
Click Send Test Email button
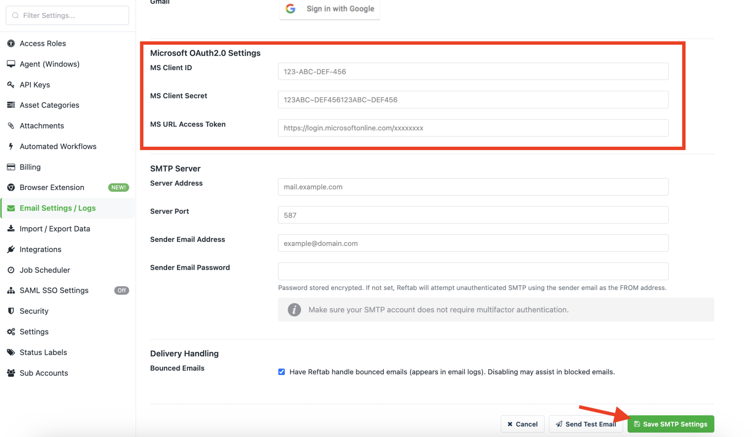586,424
